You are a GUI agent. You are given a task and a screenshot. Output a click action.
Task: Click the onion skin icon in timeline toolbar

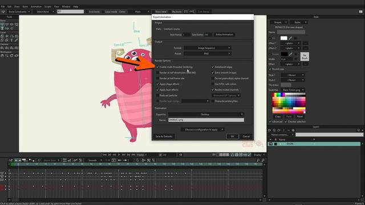[x=39, y=160]
